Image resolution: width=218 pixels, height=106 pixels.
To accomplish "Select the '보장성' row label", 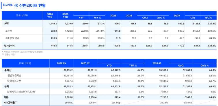I will [9, 31].
